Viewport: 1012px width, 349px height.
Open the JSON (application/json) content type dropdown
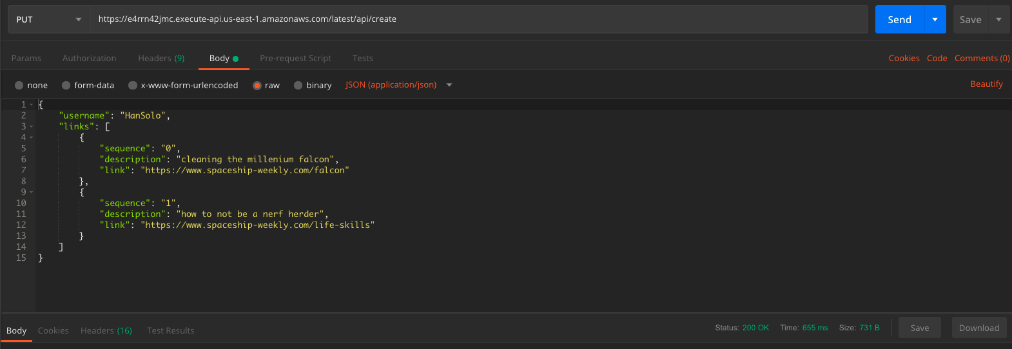tap(398, 85)
